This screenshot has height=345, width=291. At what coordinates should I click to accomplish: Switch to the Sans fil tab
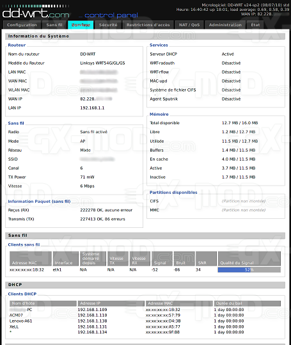54,25
